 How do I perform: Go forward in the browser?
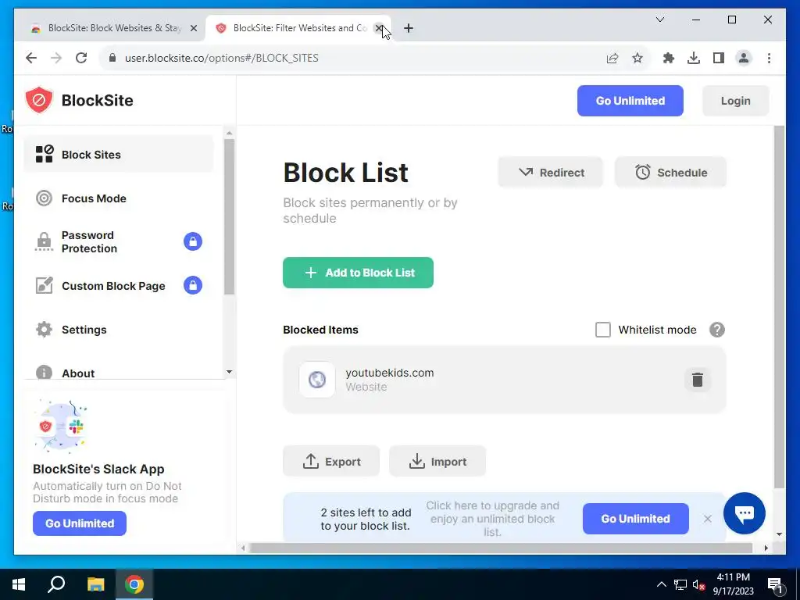tap(56, 58)
